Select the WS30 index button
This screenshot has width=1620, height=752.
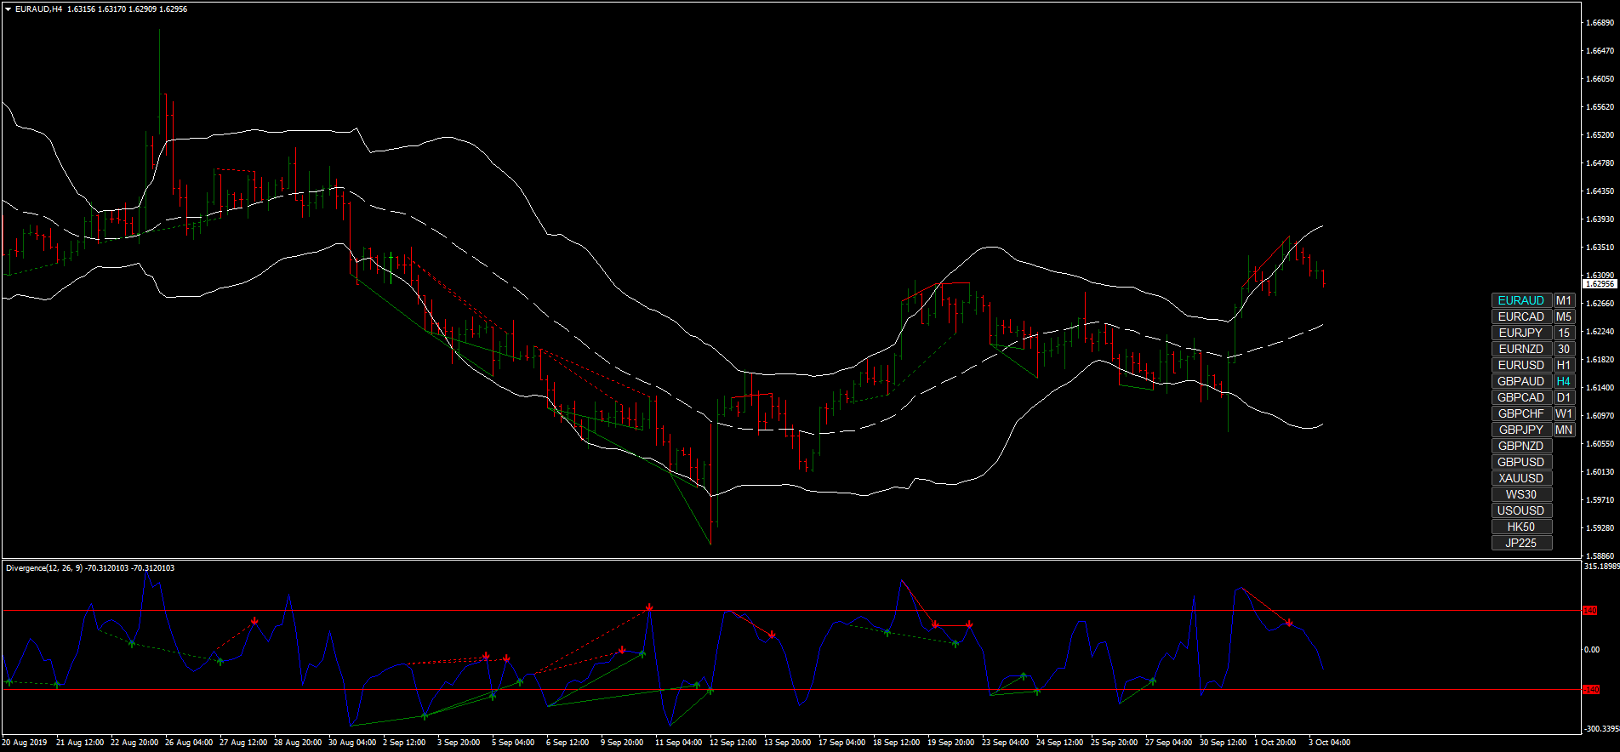pyautogui.click(x=1521, y=494)
